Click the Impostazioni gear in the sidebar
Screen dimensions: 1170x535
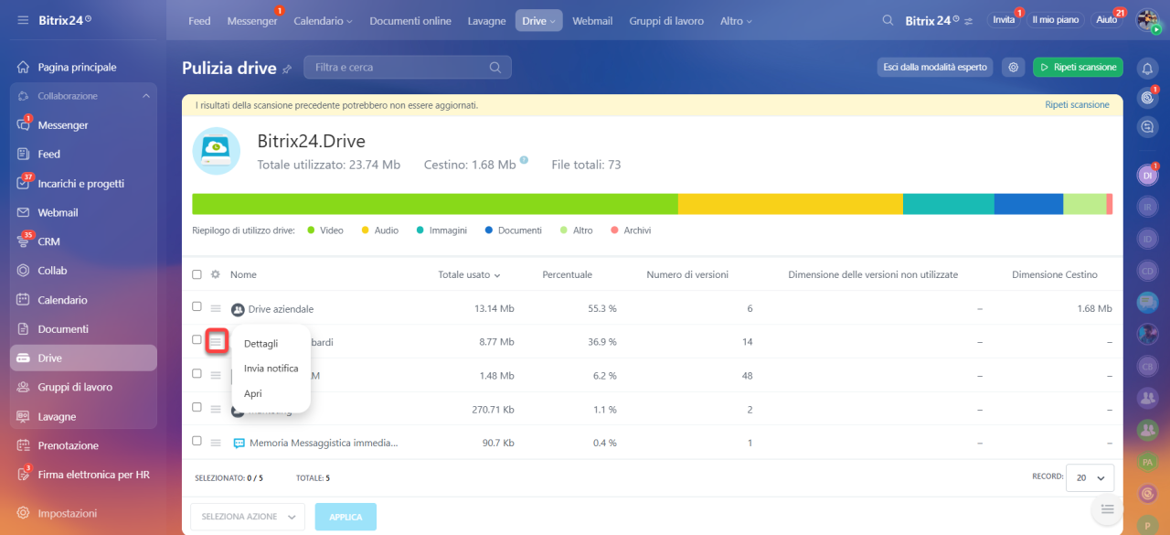(x=24, y=513)
